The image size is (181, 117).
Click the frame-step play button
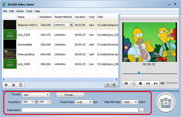(x=133, y=83)
